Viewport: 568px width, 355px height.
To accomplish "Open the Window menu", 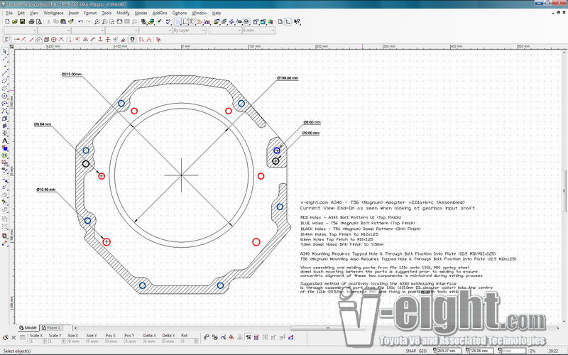I will (200, 13).
